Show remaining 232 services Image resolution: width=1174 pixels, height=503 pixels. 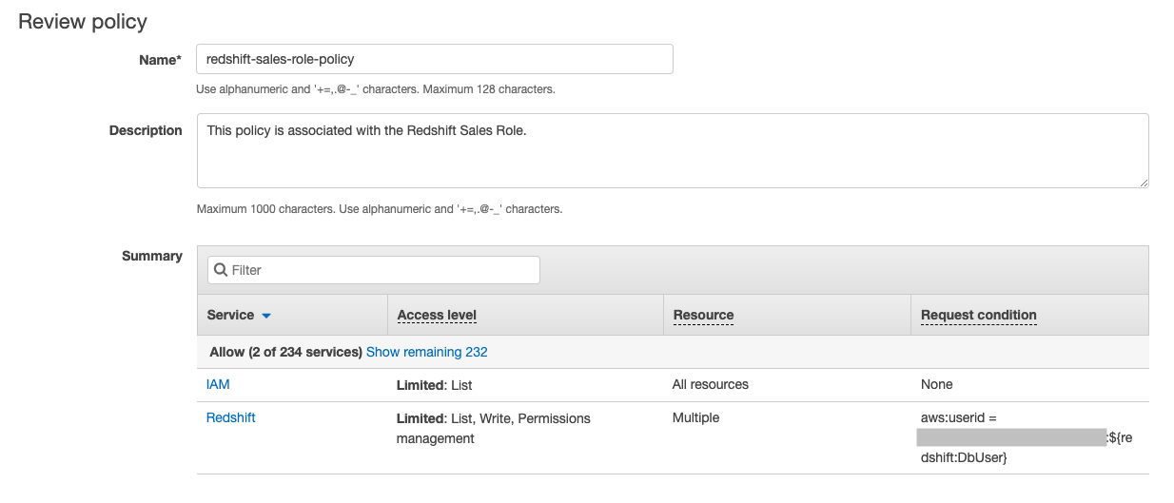pos(426,352)
